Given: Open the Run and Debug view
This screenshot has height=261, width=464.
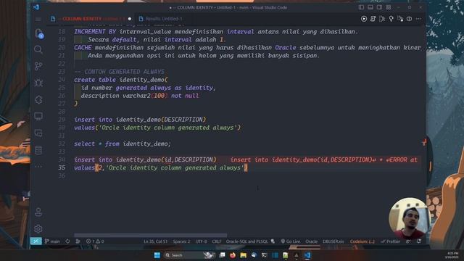Looking at the screenshot, I should point(38,83).
